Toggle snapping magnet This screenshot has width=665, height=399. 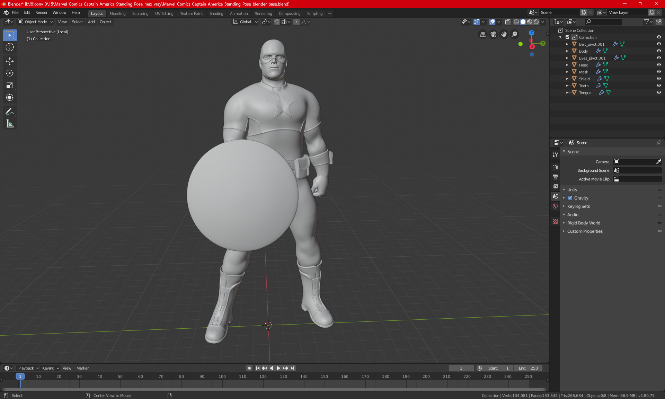coord(276,22)
